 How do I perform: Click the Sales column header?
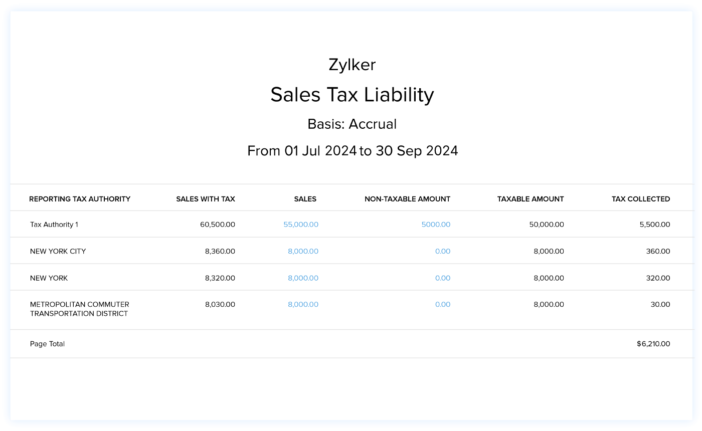point(305,199)
